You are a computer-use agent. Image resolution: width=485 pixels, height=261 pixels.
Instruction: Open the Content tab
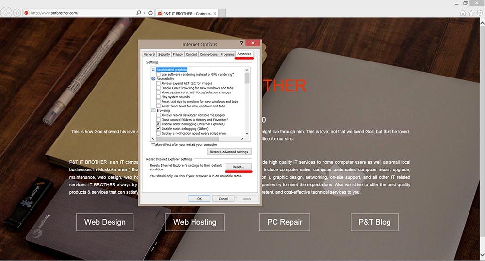tap(192, 54)
